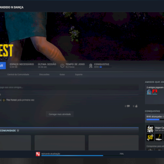Open The Forest link in activity entry
The width and height of the screenshot is (164, 164).
tap(11, 100)
